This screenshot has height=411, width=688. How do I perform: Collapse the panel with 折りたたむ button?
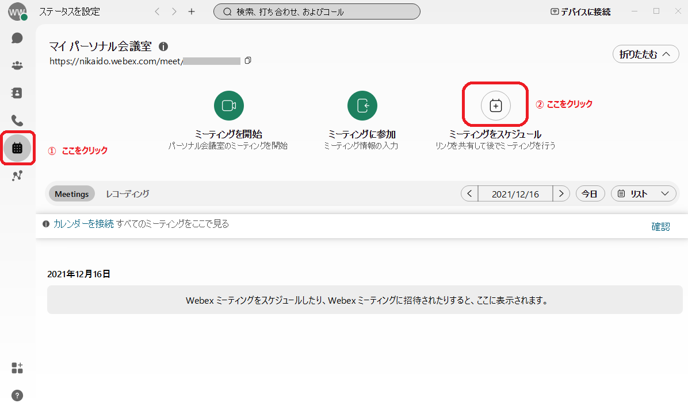645,55
